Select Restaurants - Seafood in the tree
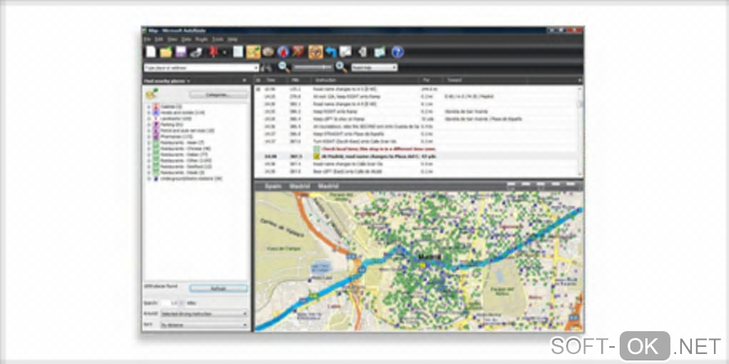Screen dimensions: 729x364 (186, 167)
